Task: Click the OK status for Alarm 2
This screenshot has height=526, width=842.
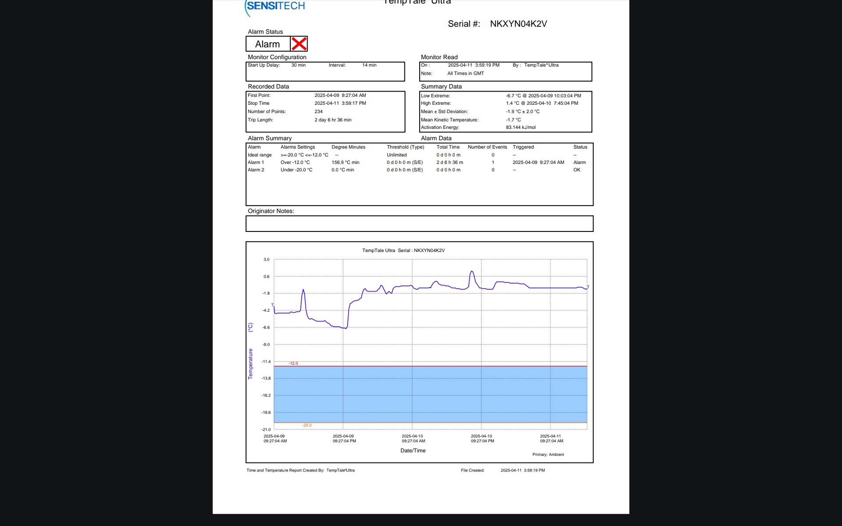Action: (x=577, y=170)
